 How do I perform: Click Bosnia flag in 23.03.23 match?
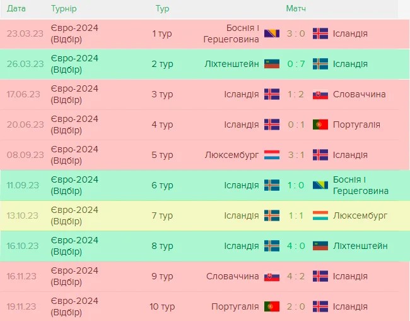click(x=272, y=33)
